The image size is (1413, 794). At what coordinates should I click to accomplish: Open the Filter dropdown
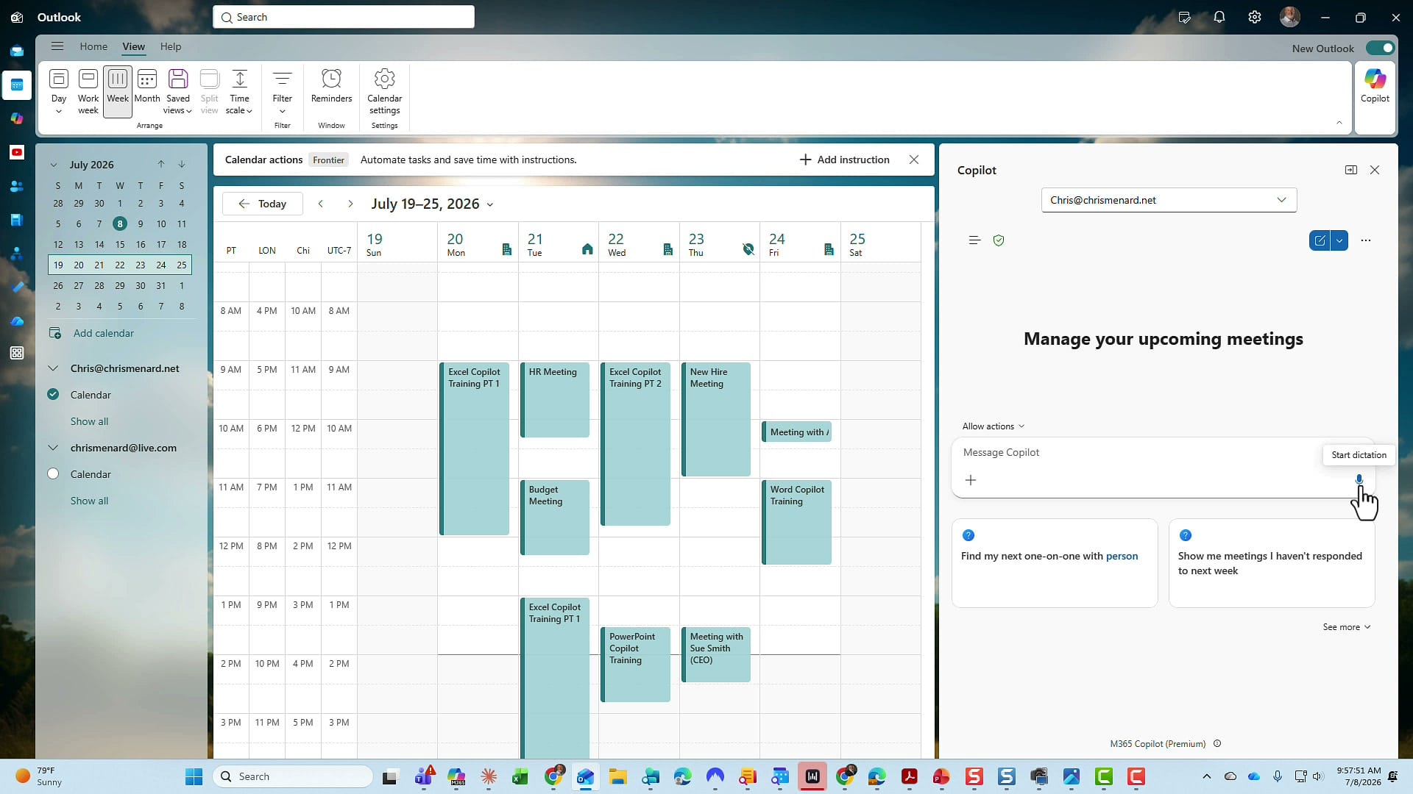[283, 91]
